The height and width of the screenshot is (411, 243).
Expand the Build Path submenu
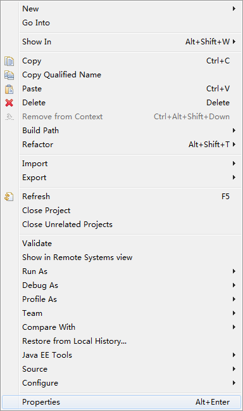pyautogui.click(x=130, y=131)
